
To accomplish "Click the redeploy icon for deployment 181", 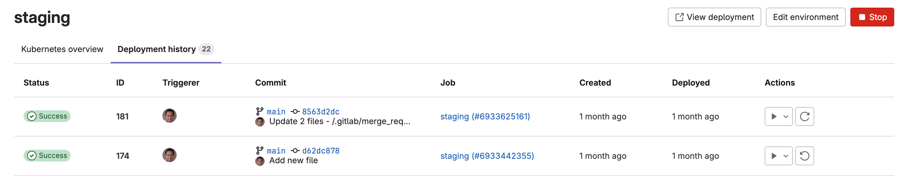I will (805, 116).
